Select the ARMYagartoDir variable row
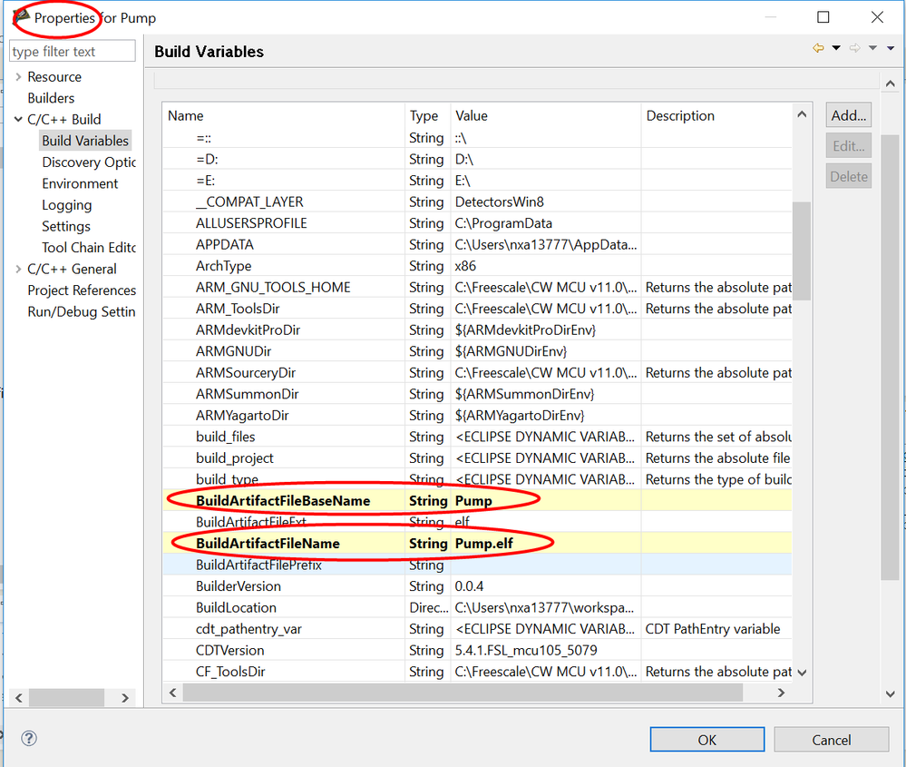Viewport: 906px width, 767px height. coord(477,416)
